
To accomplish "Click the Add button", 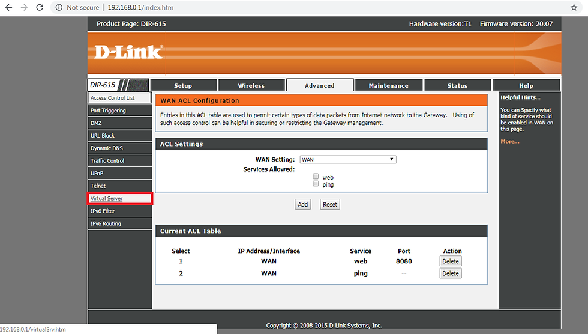I will pyautogui.click(x=302, y=204).
